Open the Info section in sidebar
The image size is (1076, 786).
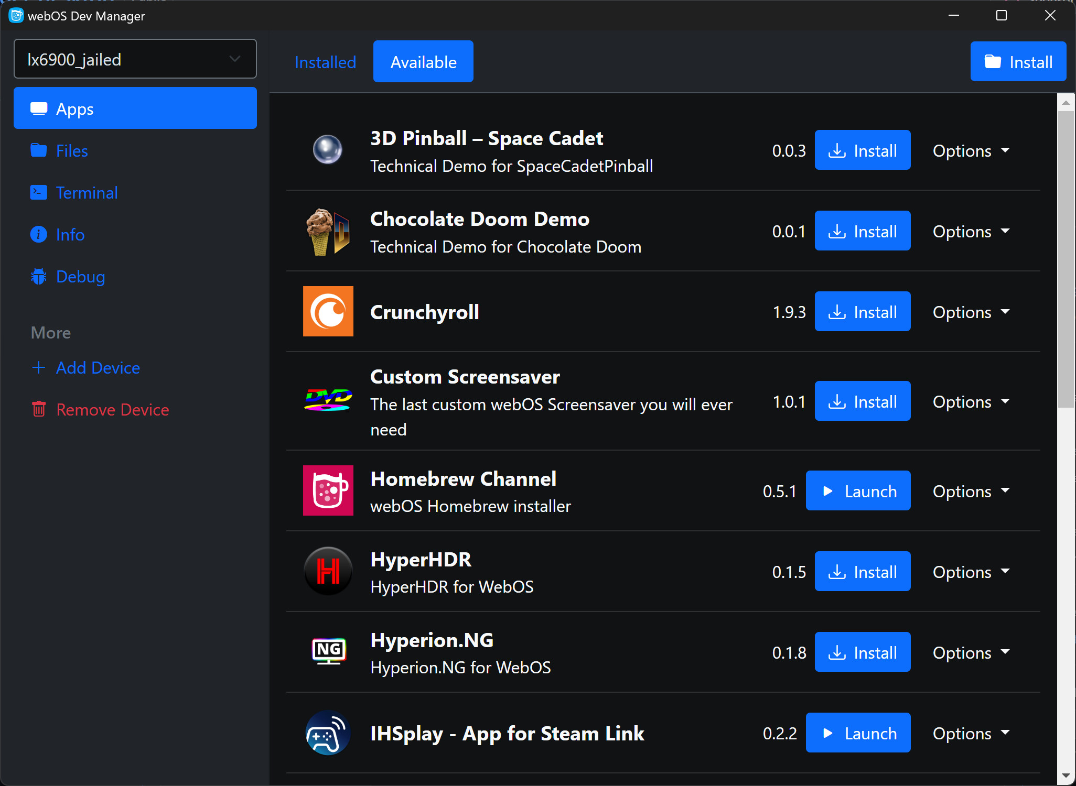tap(135, 235)
